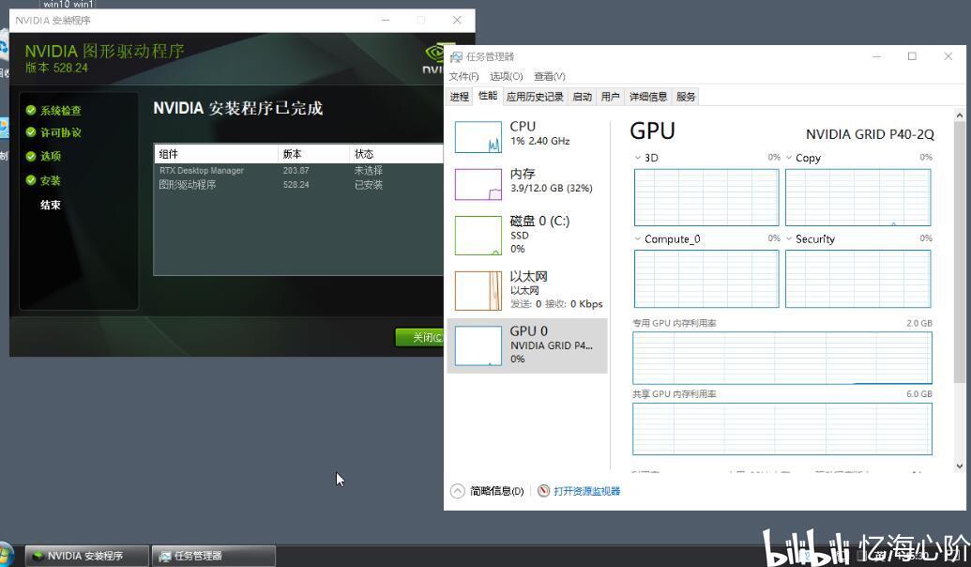This screenshot has height=567, width=971.
Task: Switch to the 服务 tab
Action: [x=686, y=97]
